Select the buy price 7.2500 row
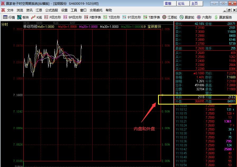Screen dimensions: 237x167 click(x=205, y=57)
